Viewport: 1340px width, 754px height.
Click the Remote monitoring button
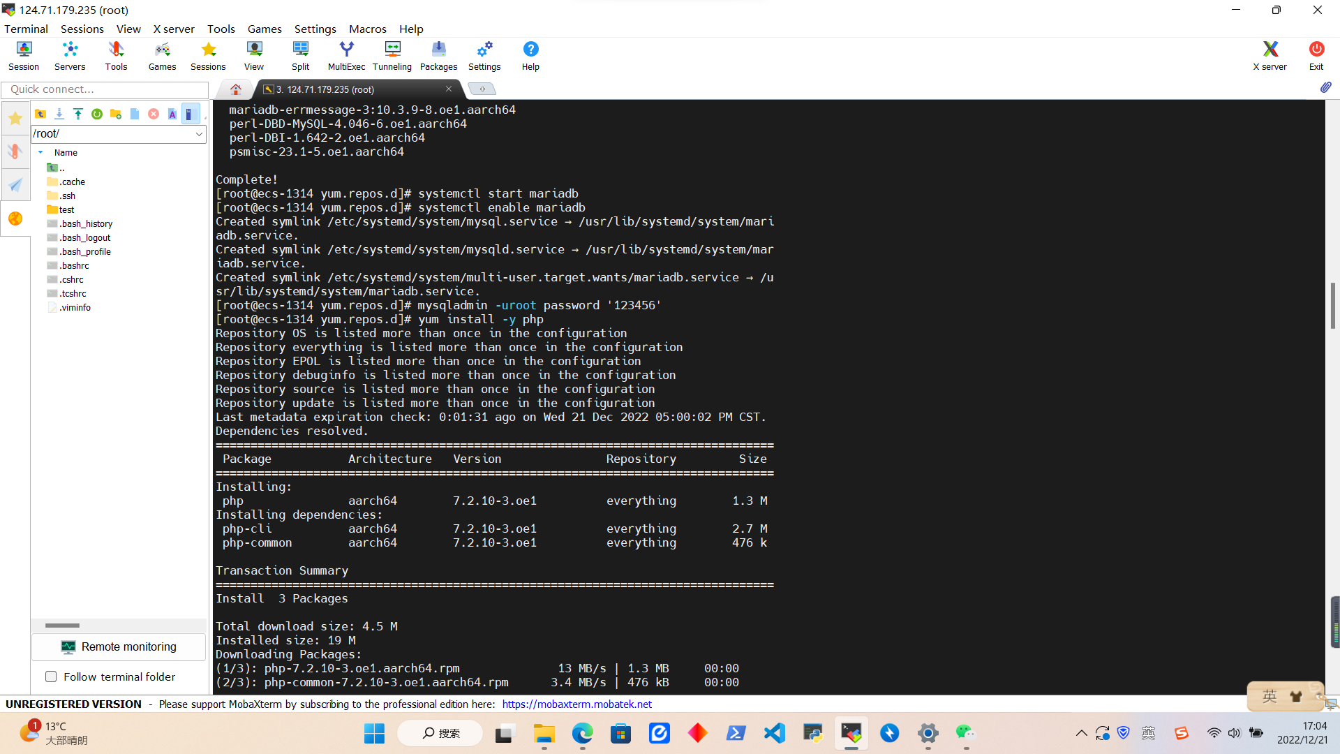point(119,646)
